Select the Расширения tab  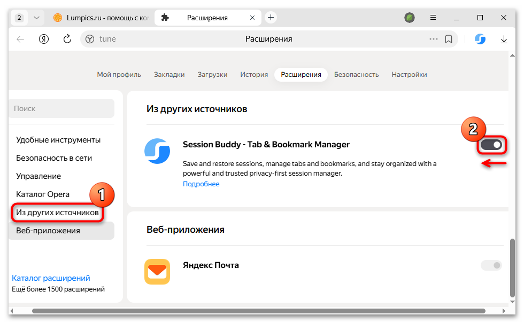[300, 74]
